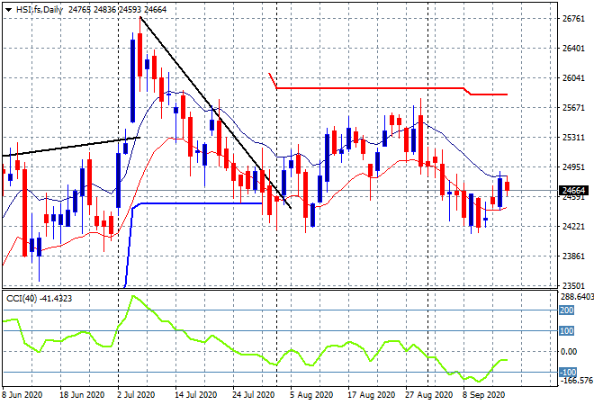Click the 26041 price axis label

pyautogui.click(x=573, y=77)
